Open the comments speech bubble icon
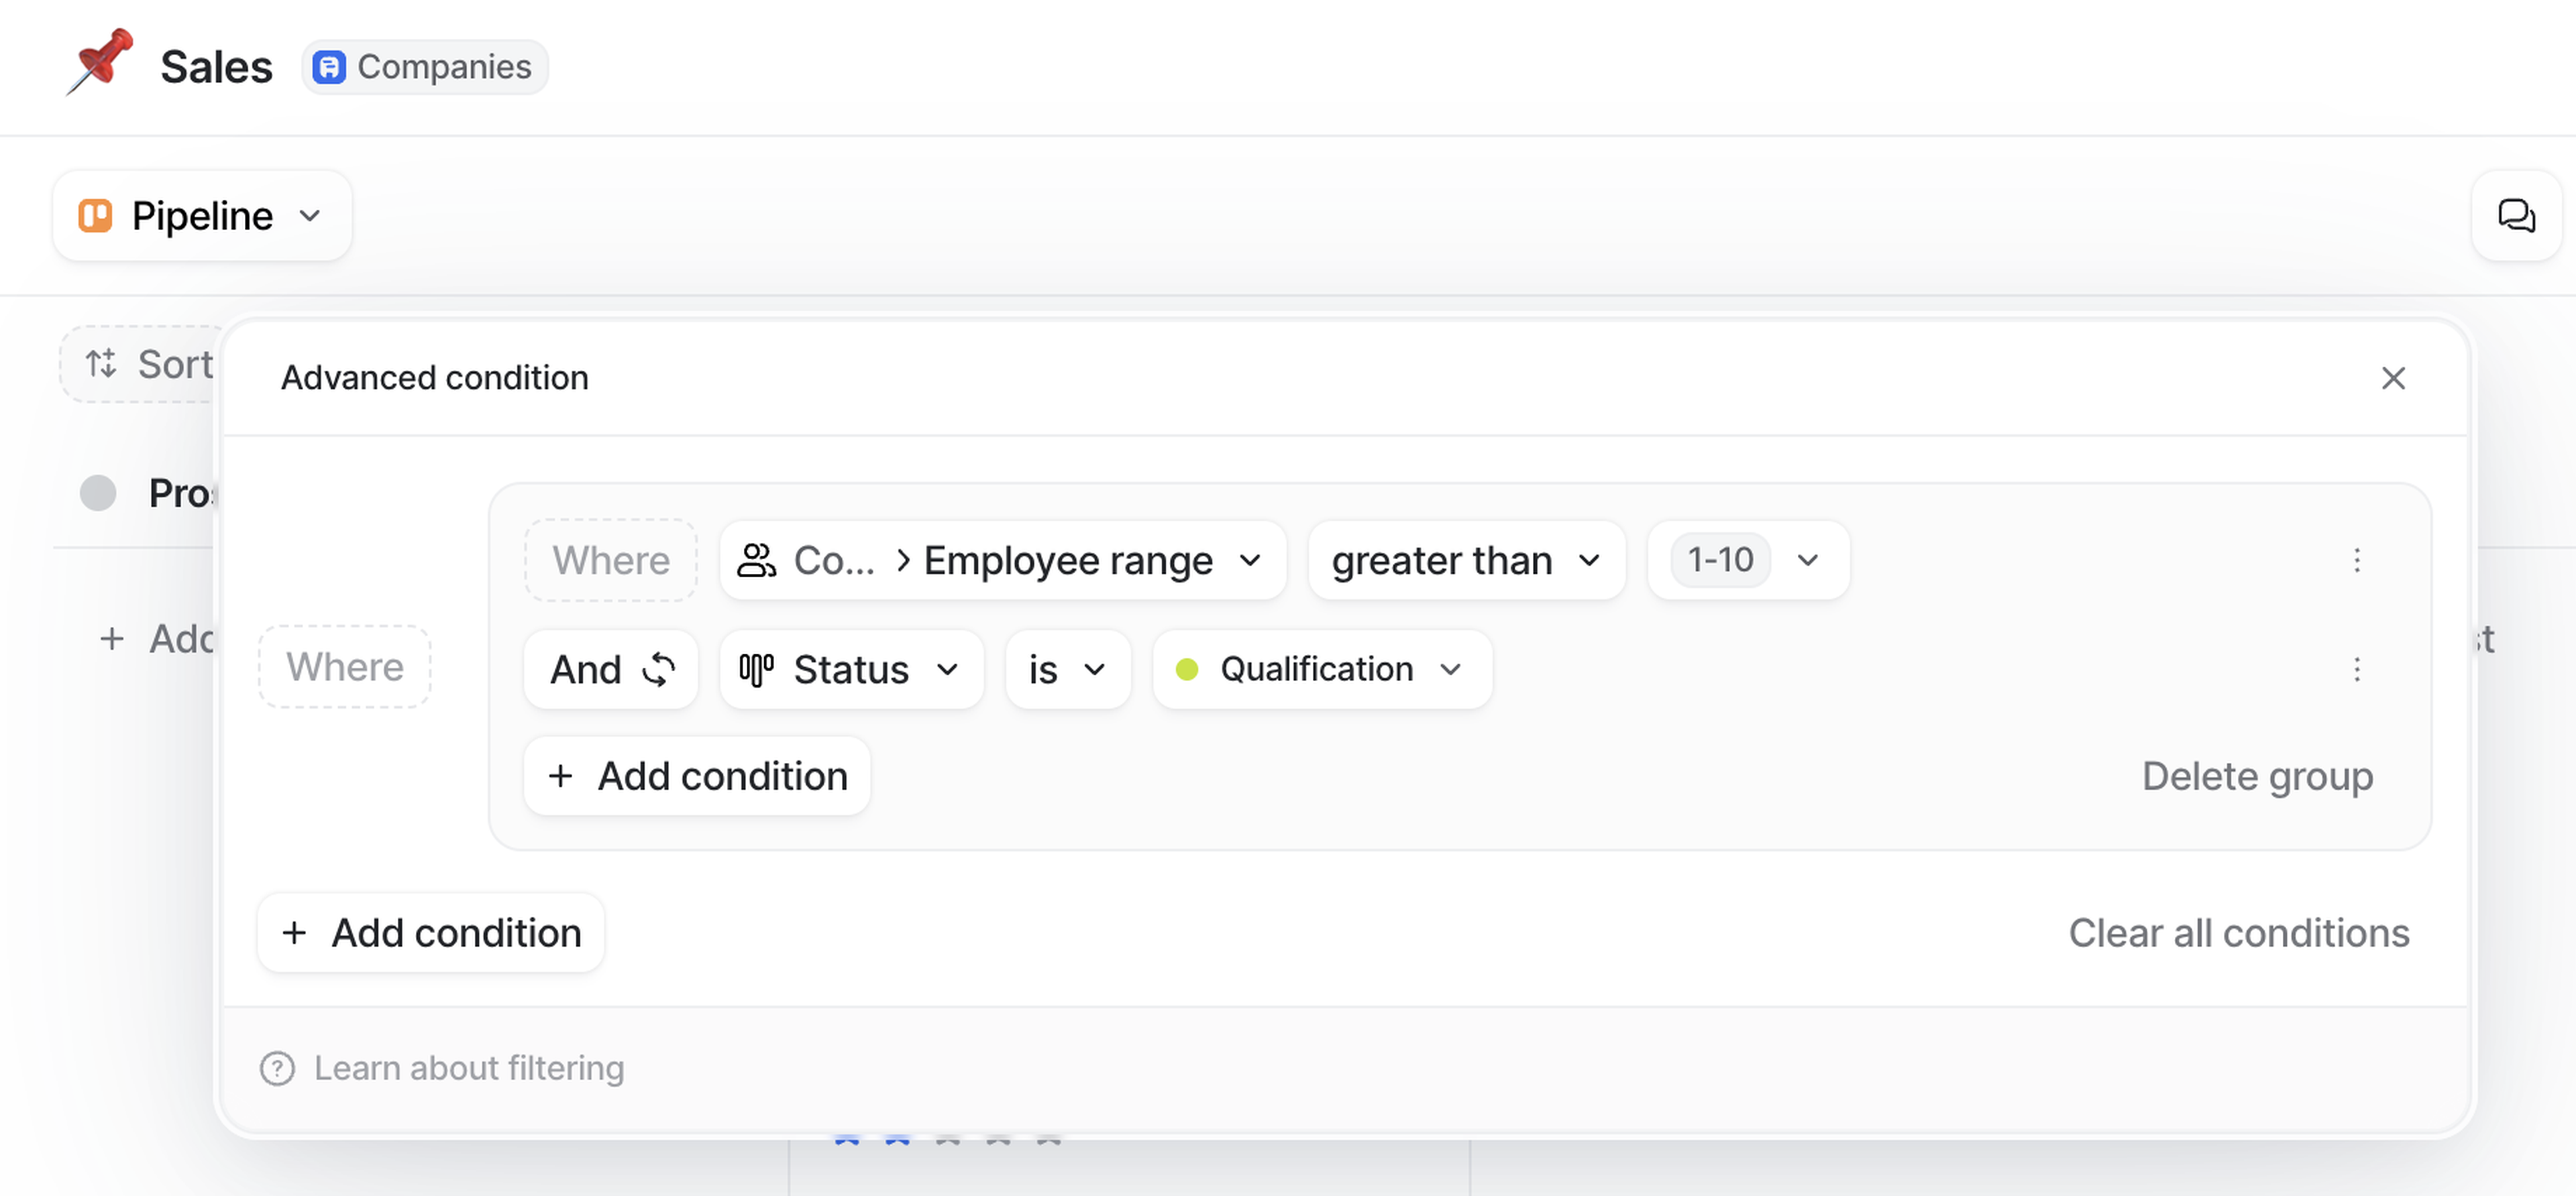 pos(2515,216)
